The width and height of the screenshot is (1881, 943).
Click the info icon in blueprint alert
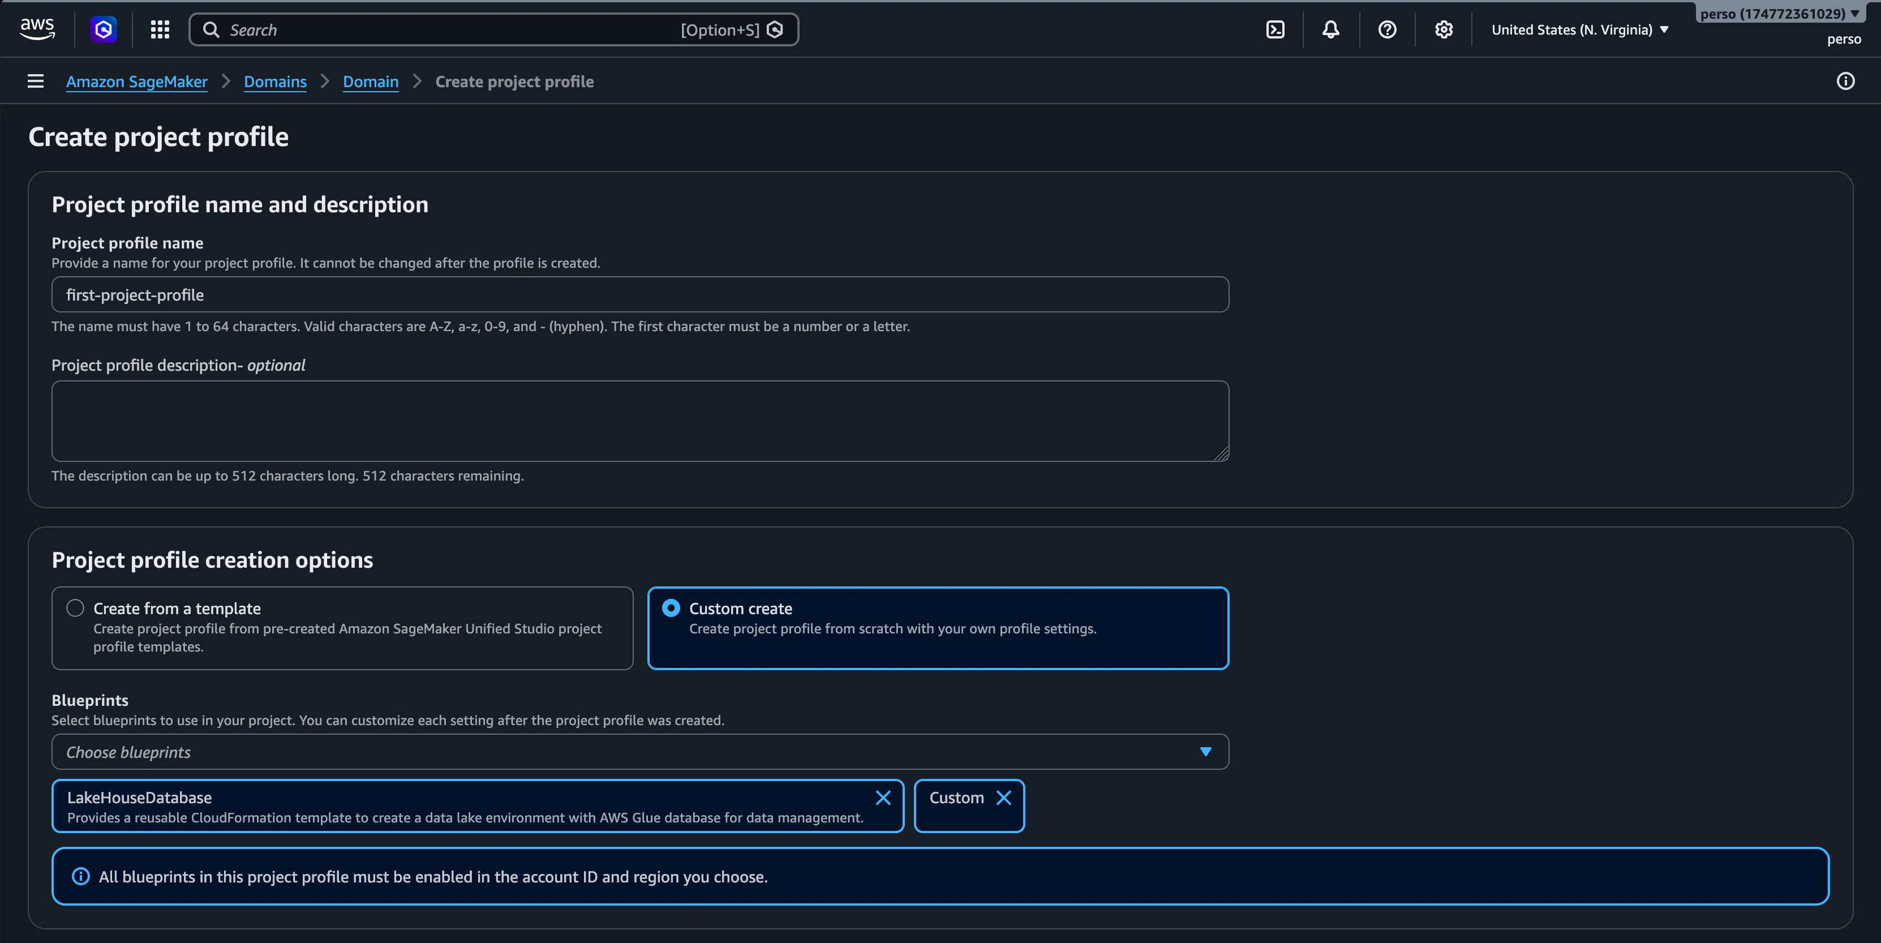(x=80, y=877)
